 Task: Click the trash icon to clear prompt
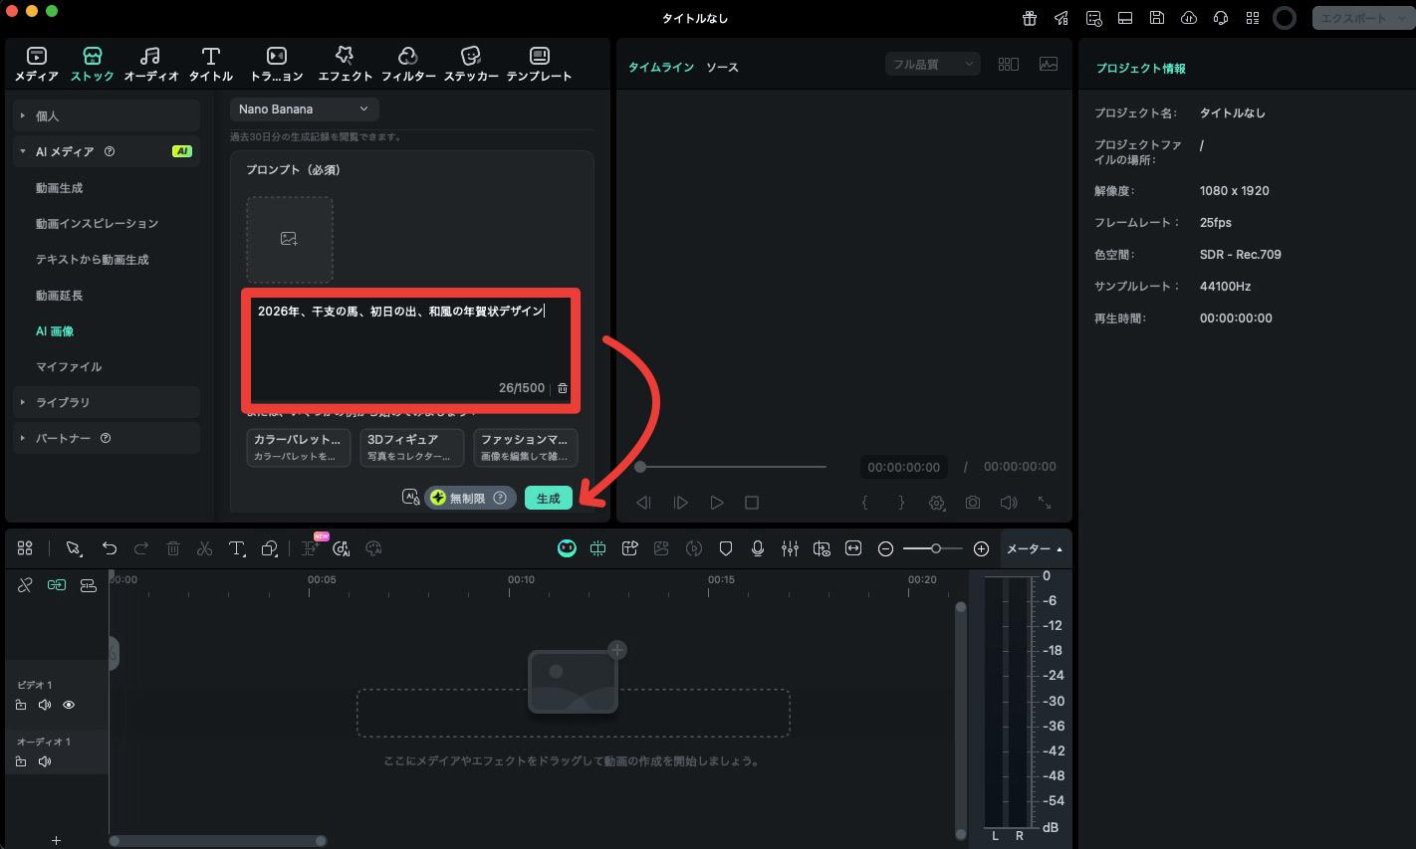point(563,388)
